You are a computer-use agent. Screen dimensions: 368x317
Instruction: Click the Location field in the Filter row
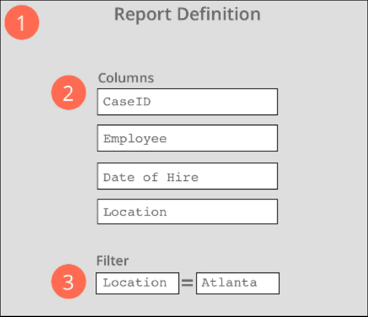137,283
